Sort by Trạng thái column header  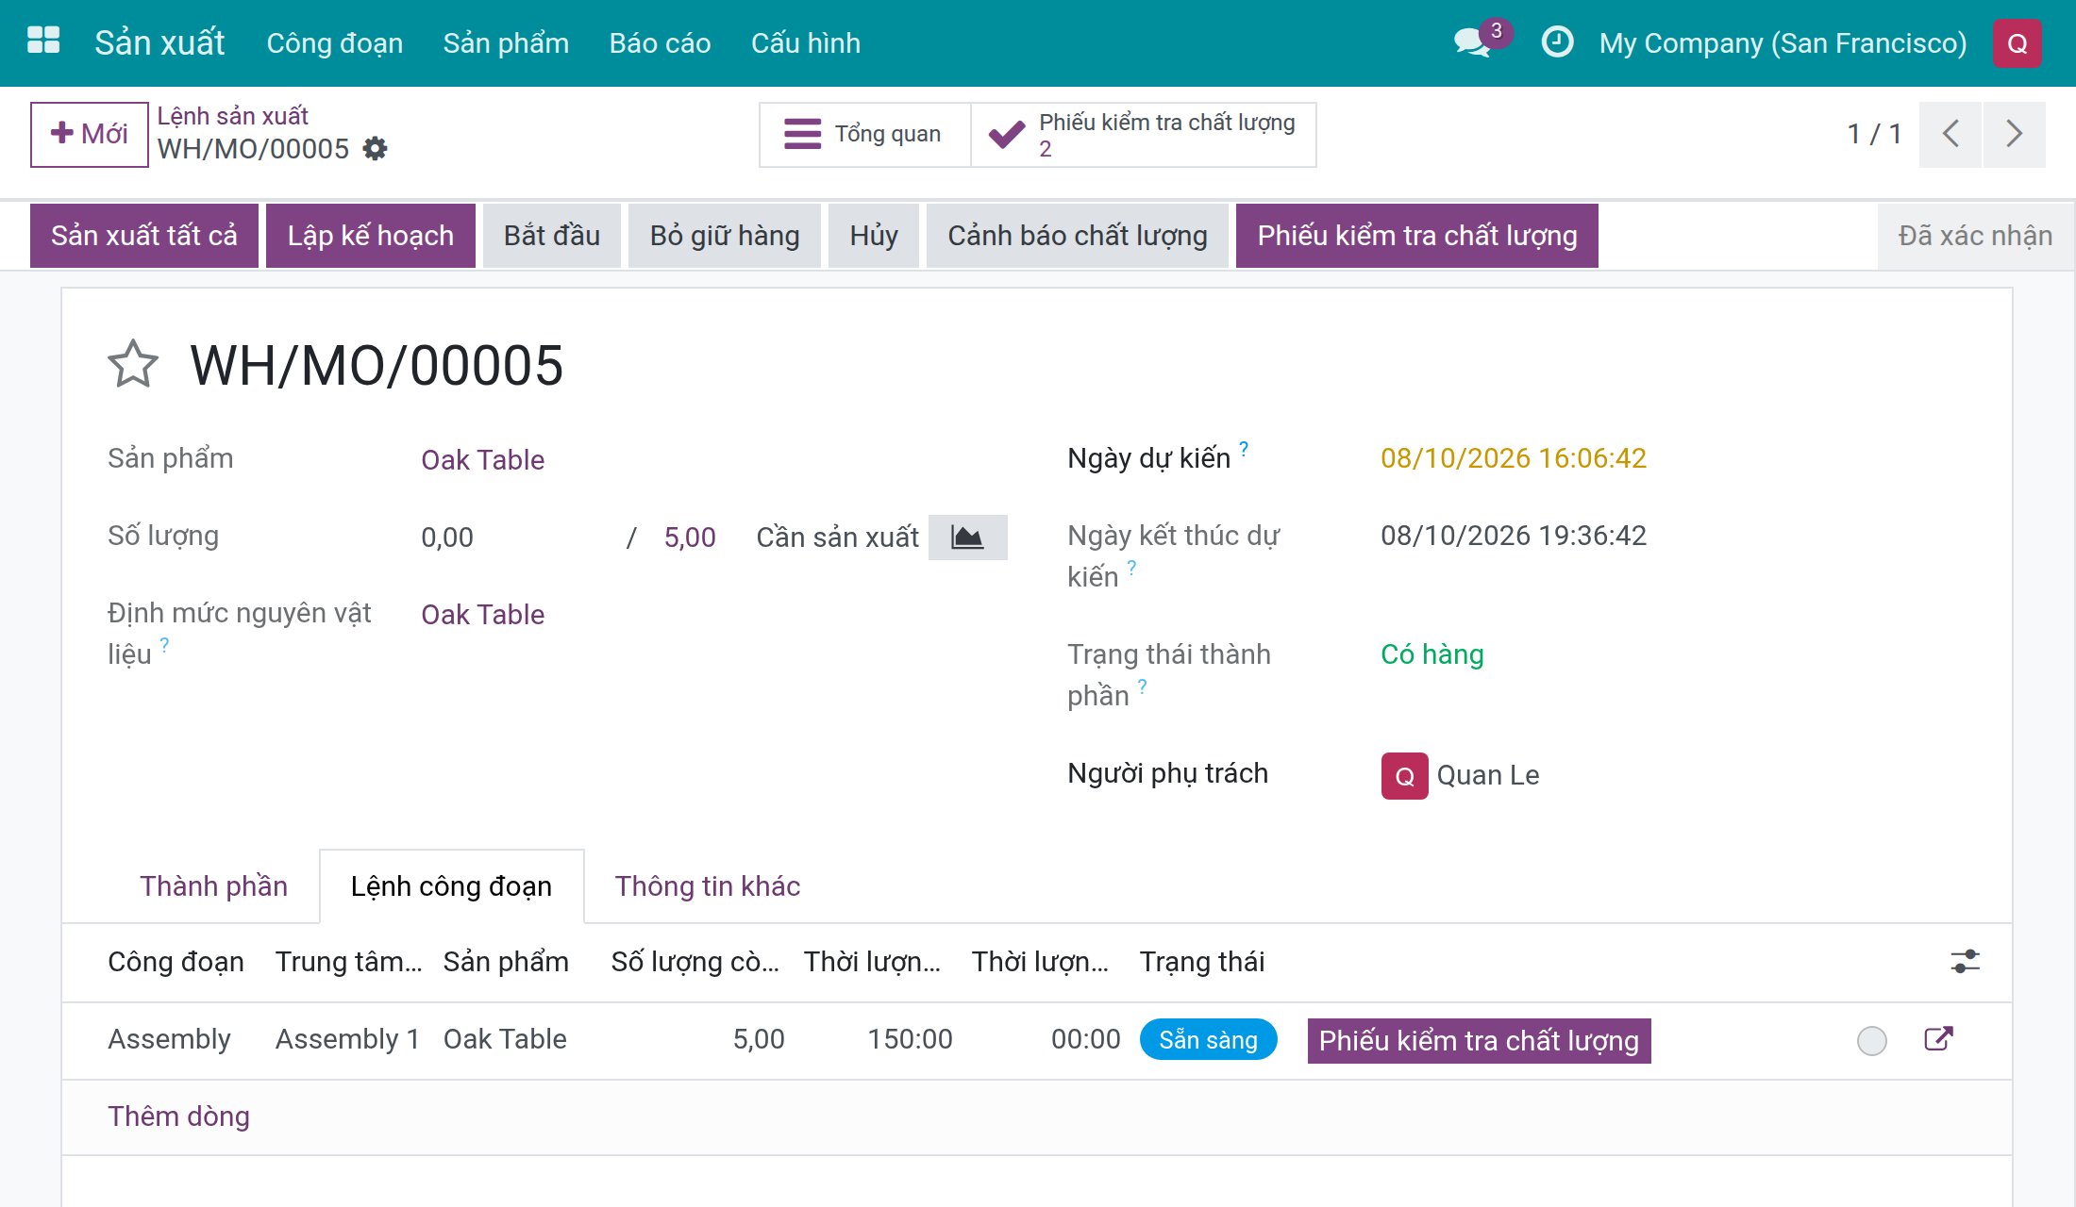tap(1202, 962)
